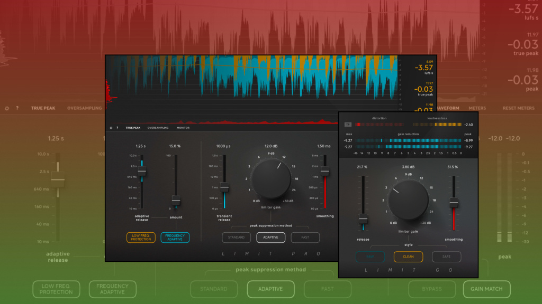Image resolution: width=542 pixels, height=304 pixels.
Task: Click OVERSAMPLING in faded background window
Action: click(x=84, y=108)
